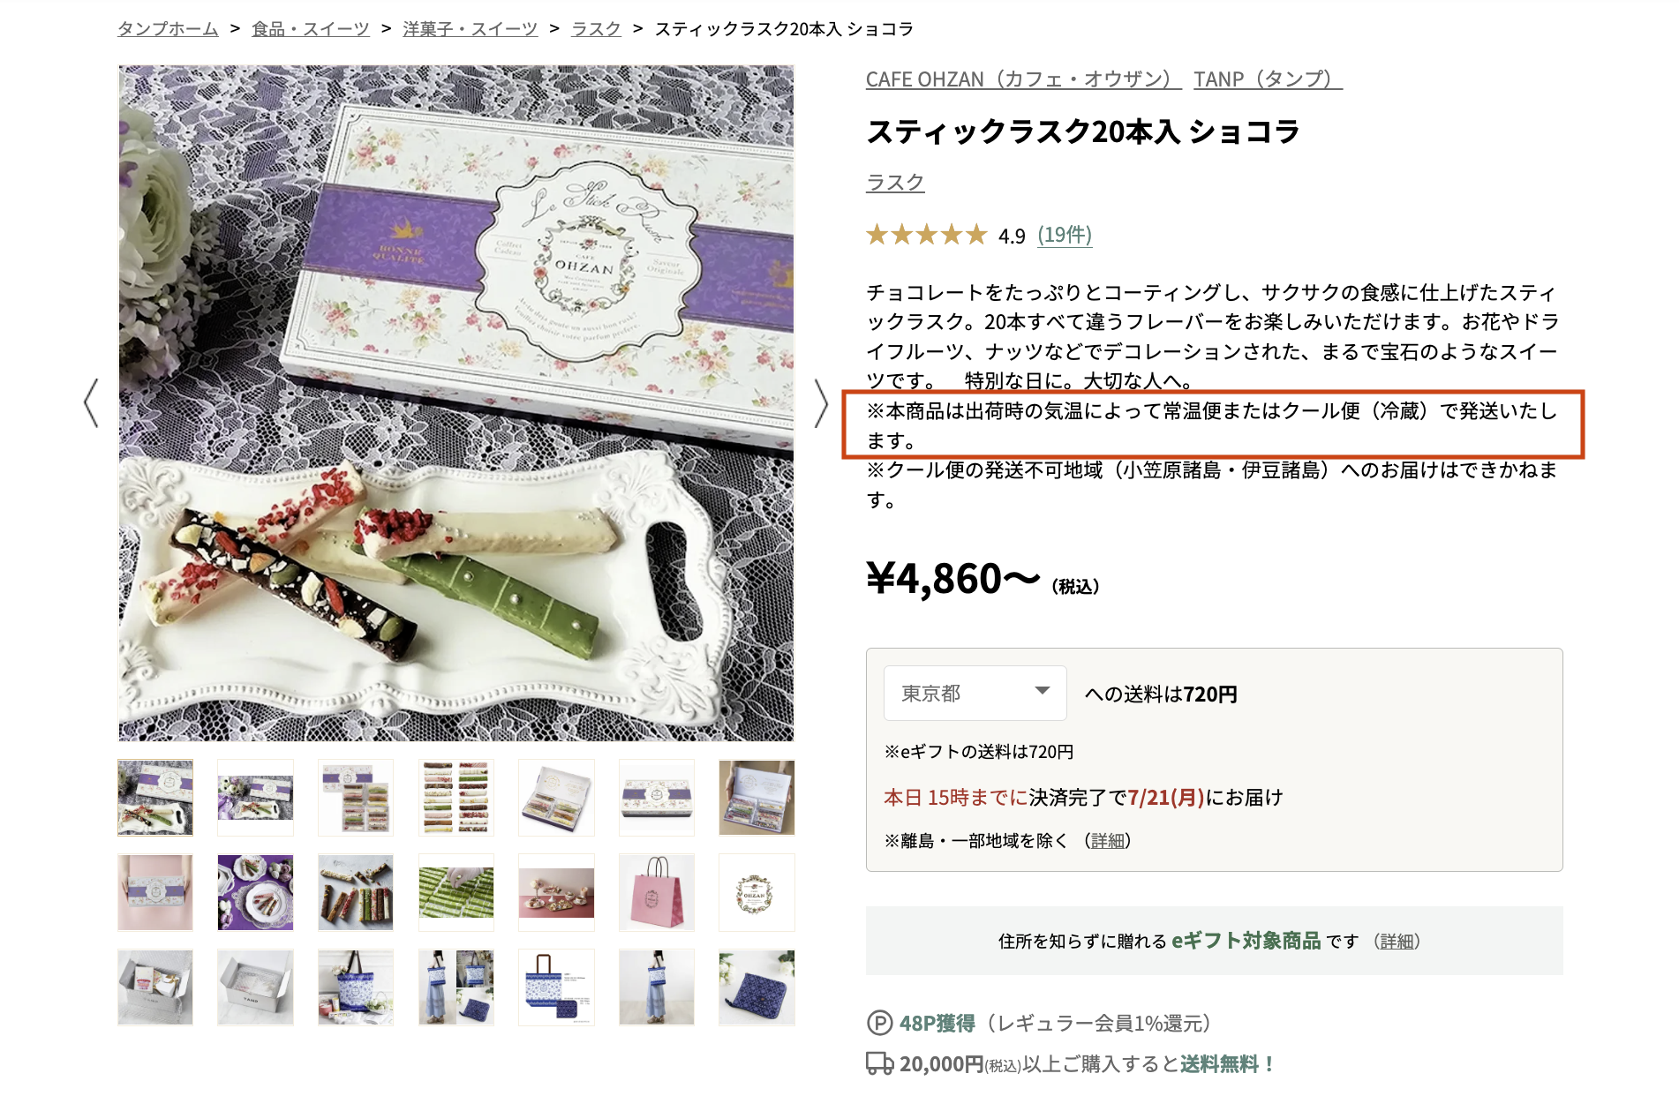The height and width of the screenshot is (1096, 1679).
Task: Select the pink shopping bag thumbnail
Action: (x=657, y=892)
